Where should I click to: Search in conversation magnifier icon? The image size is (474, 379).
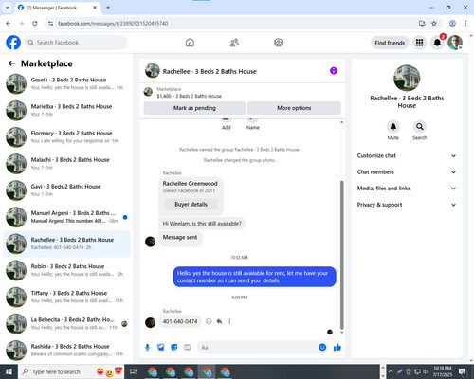click(420, 127)
